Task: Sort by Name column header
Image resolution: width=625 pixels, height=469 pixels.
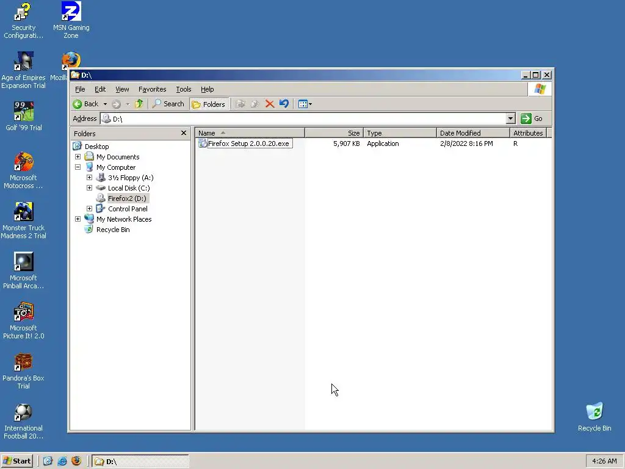Action: [250, 133]
